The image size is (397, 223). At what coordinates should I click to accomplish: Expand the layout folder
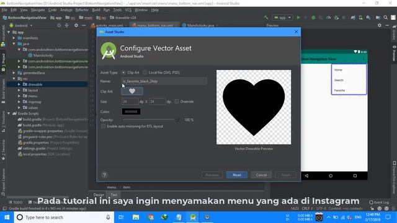pos(19,90)
